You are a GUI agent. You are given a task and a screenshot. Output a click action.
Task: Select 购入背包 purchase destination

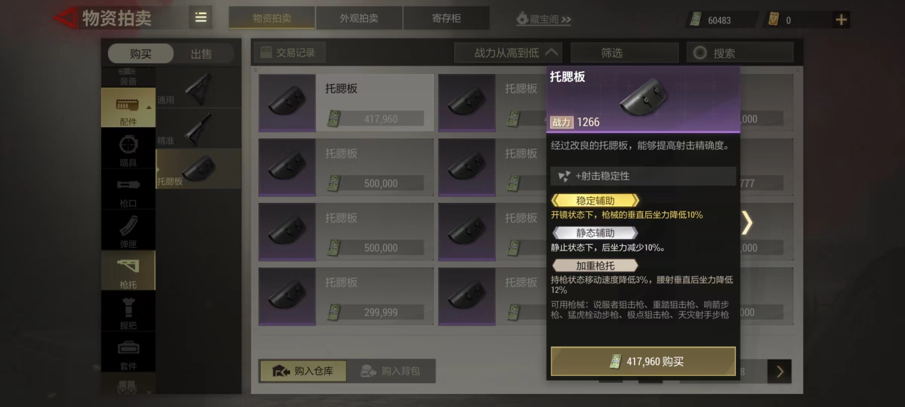pyautogui.click(x=391, y=371)
